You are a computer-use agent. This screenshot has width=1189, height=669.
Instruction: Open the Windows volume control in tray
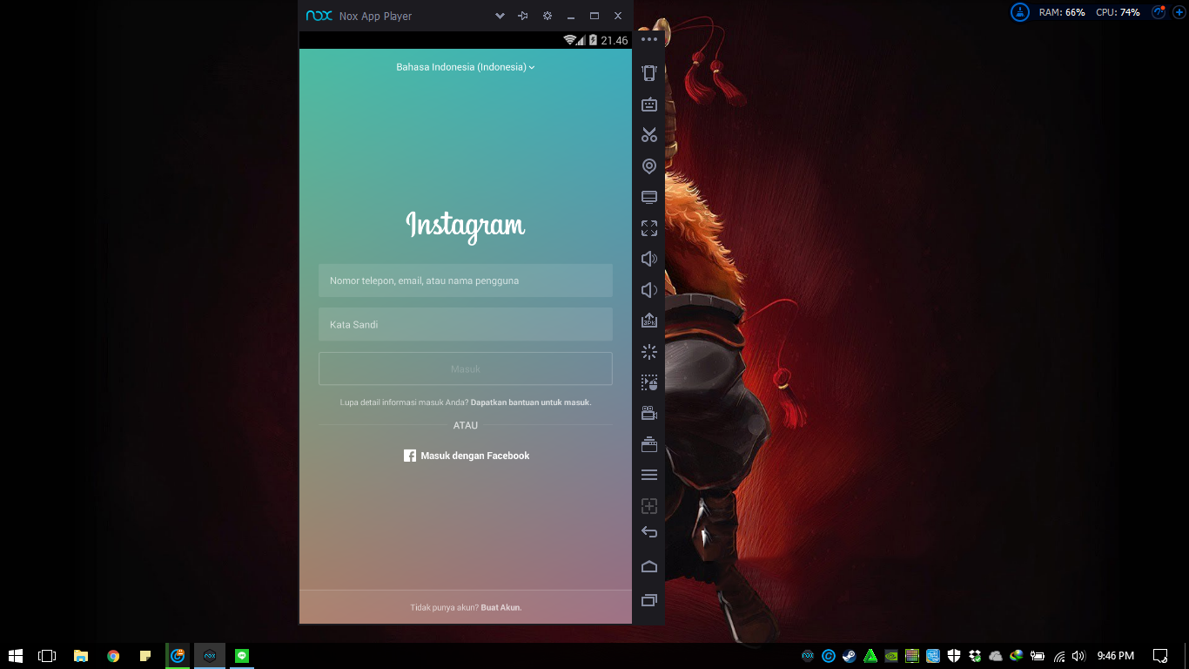1079,656
